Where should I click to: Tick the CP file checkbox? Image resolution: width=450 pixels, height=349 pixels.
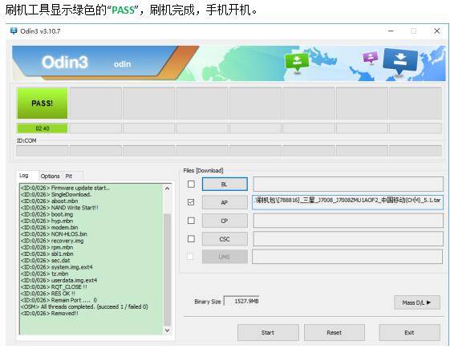coord(191,221)
